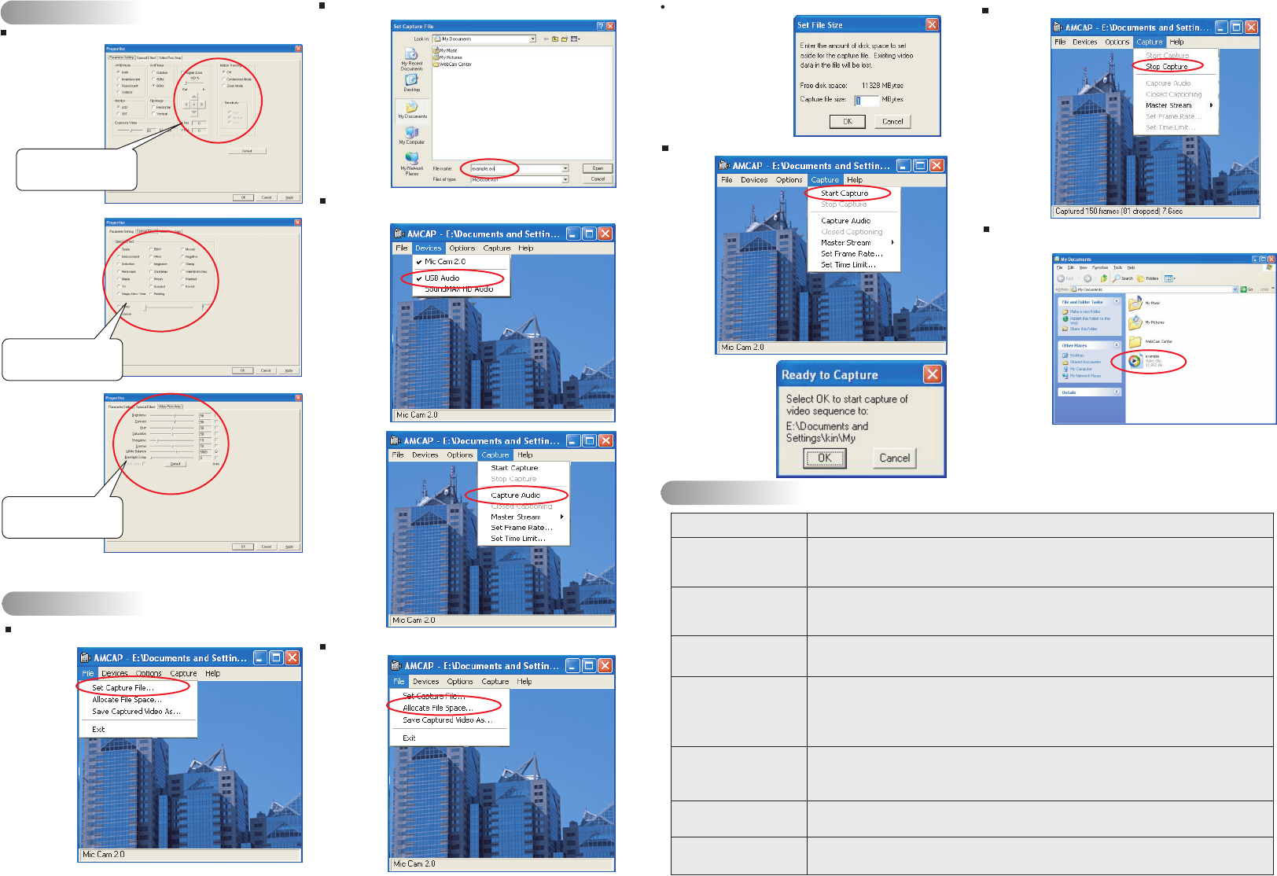
Task: Open File name dropdown arrow in Set Capture File
Action: tap(565, 168)
